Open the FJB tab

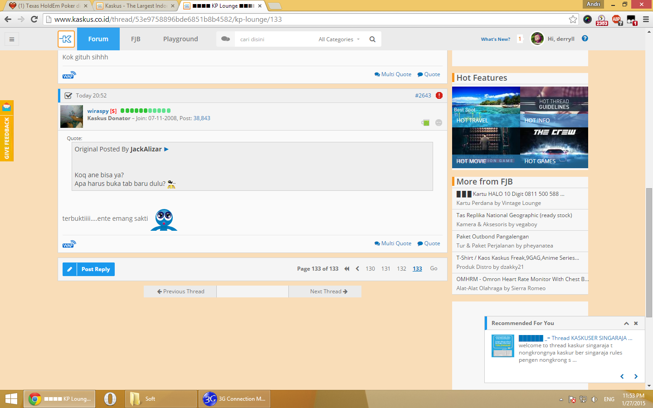136,39
